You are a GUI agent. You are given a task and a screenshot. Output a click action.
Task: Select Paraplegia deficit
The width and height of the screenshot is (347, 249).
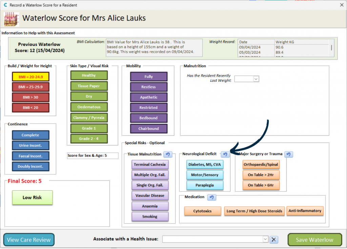click(x=205, y=186)
